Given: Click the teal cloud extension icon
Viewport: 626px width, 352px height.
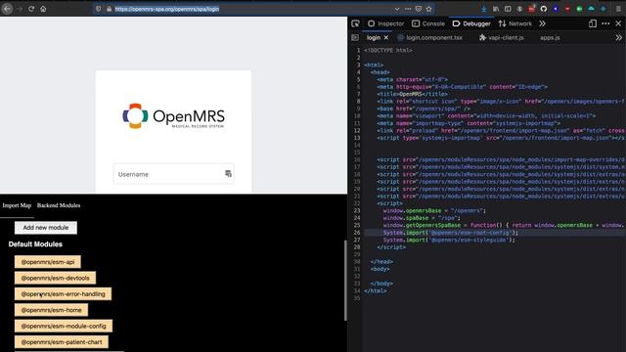Looking at the screenshot, I should [x=591, y=9].
